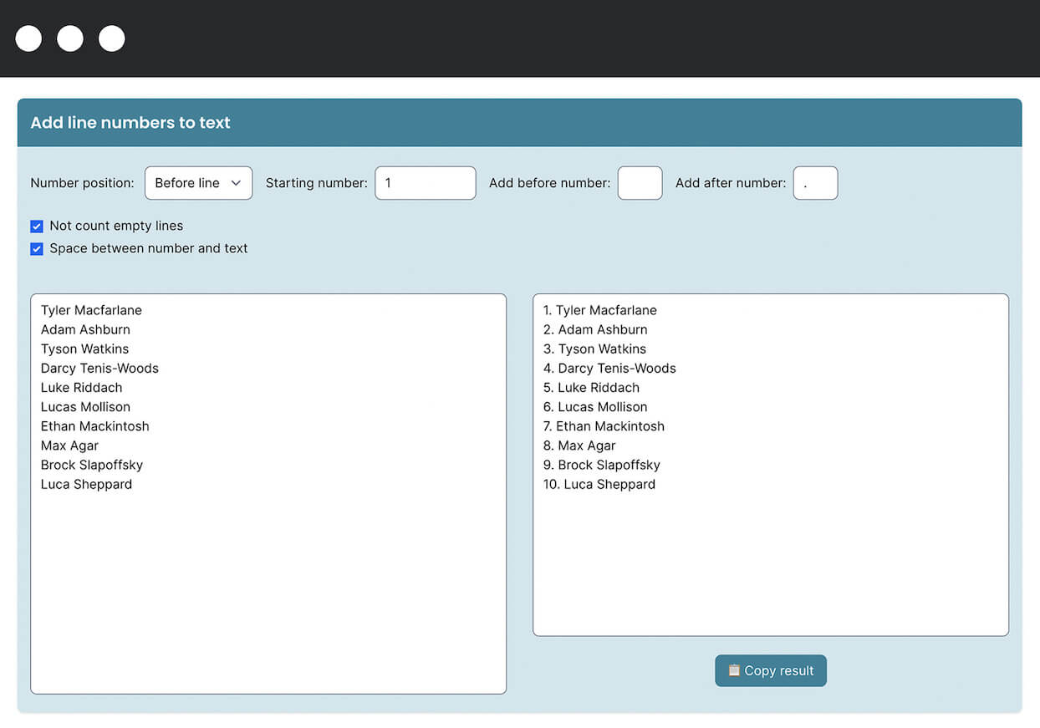This screenshot has height=728, width=1040.
Task: Click the clipboard icon on Copy result button
Action: click(x=732, y=670)
